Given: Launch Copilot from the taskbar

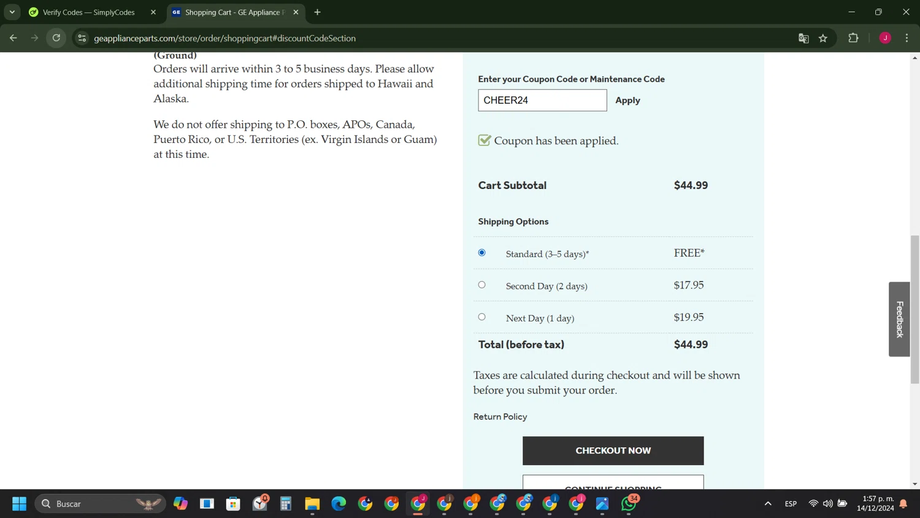Looking at the screenshot, I should tap(180, 504).
